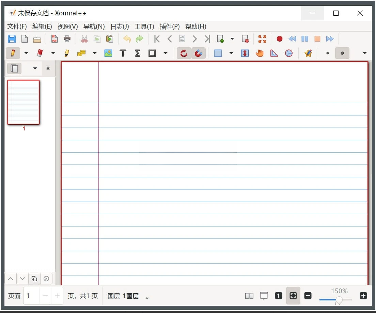Select the Insert Image tool

(x=108, y=53)
